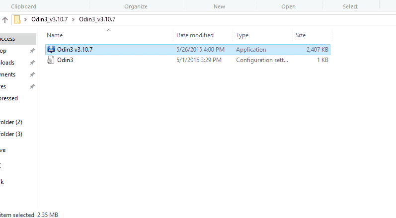The width and height of the screenshot is (396, 218).
Task: Click the 1 KB size cell
Action: pos(323,60)
